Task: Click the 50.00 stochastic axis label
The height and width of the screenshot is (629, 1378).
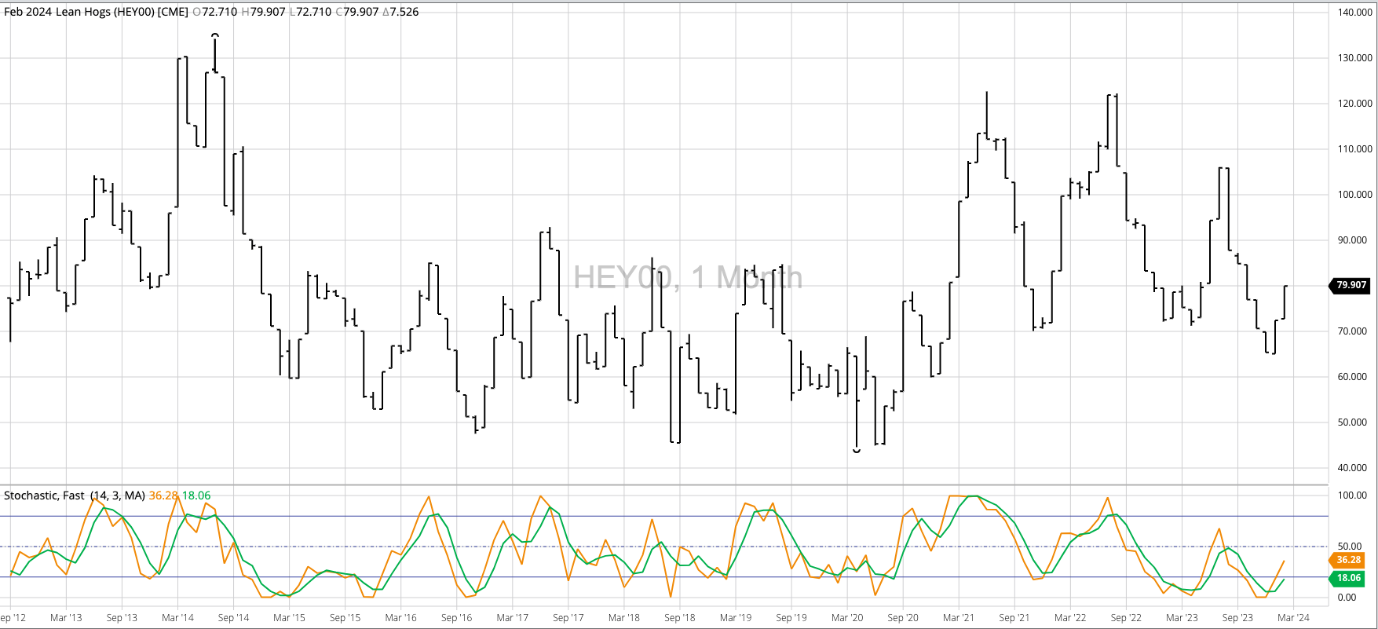Action: (1352, 547)
